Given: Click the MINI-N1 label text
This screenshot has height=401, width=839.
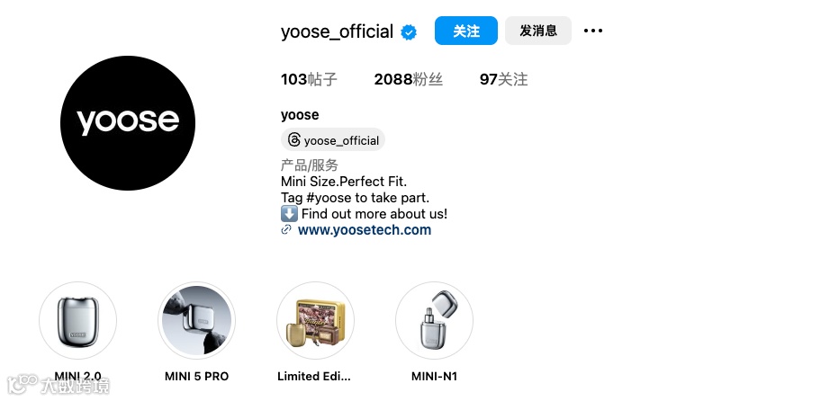Looking at the screenshot, I should click(434, 377).
